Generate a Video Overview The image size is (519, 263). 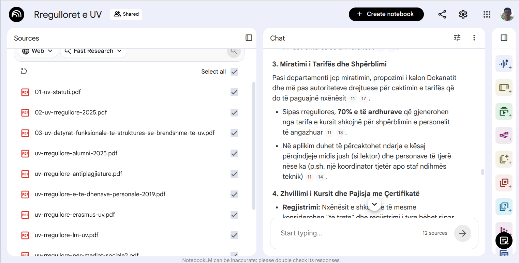click(504, 111)
